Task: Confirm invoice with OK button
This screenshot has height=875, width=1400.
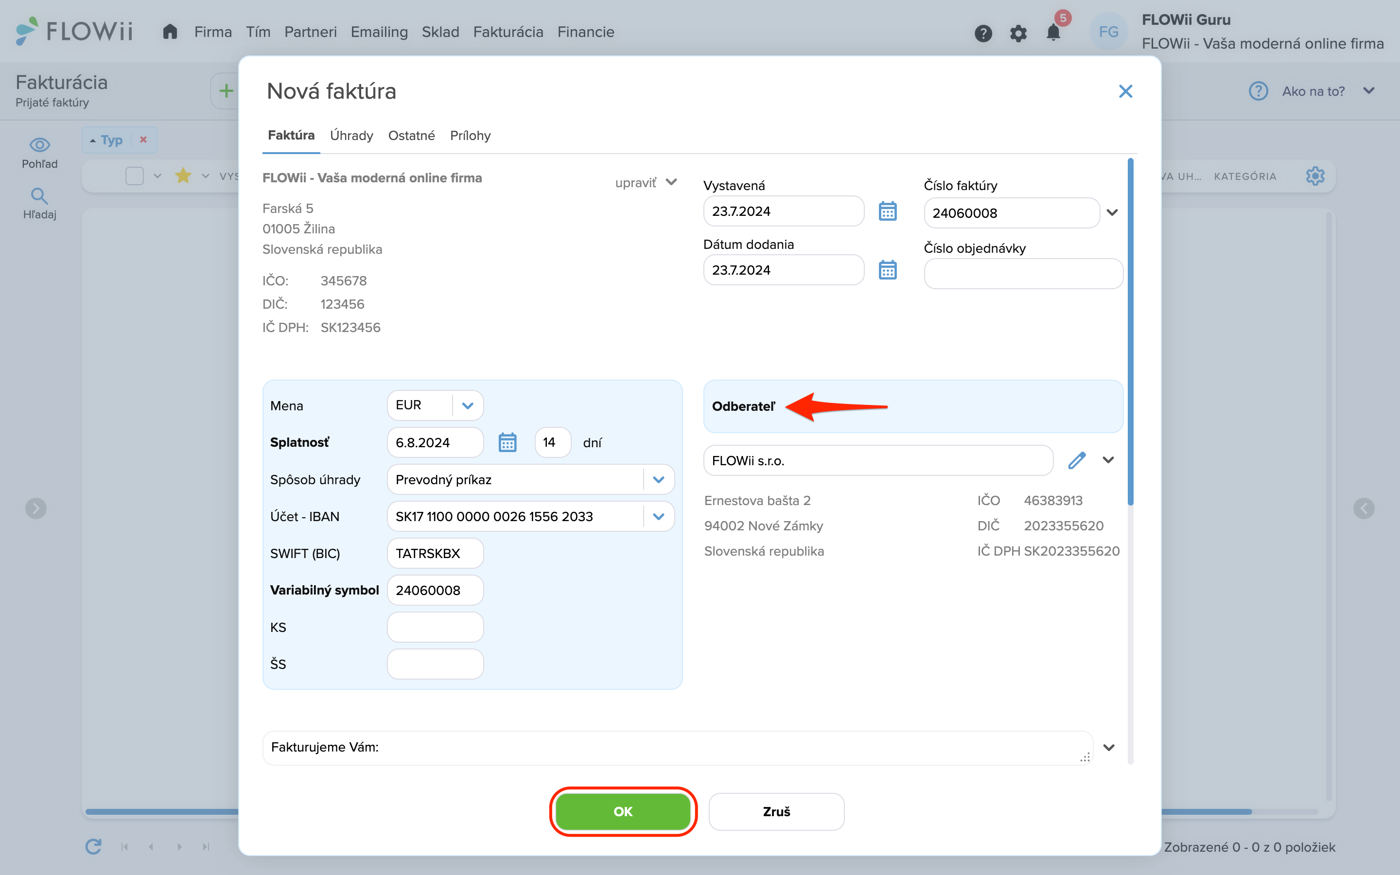Action: [x=623, y=811]
